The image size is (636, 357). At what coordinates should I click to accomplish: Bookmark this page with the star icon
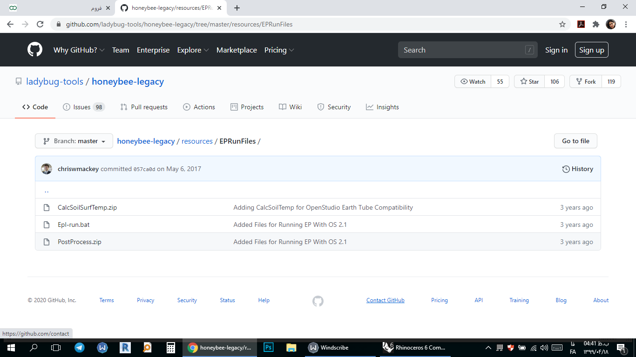pyautogui.click(x=562, y=24)
